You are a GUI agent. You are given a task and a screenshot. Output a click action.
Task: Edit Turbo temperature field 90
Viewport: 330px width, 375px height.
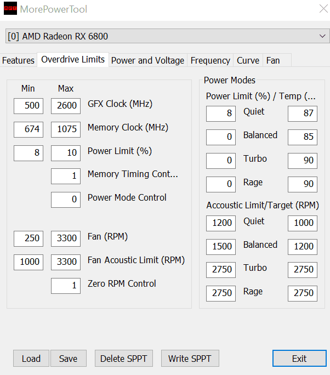coord(303,161)
